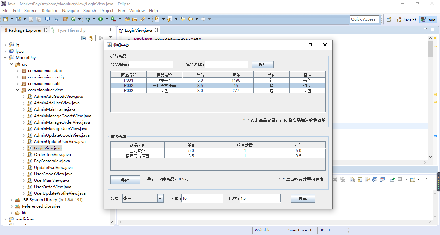This screenshot has height=235, width=440.
Task: Open the Project menu
Action: coord(107,10)
